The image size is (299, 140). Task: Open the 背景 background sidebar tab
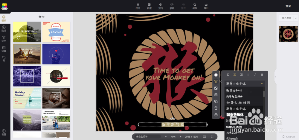(4, 49)
